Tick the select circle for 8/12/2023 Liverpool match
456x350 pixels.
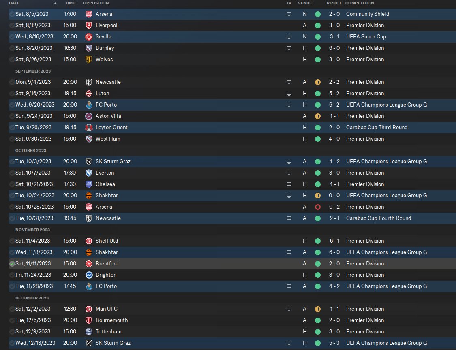point(12,25)
